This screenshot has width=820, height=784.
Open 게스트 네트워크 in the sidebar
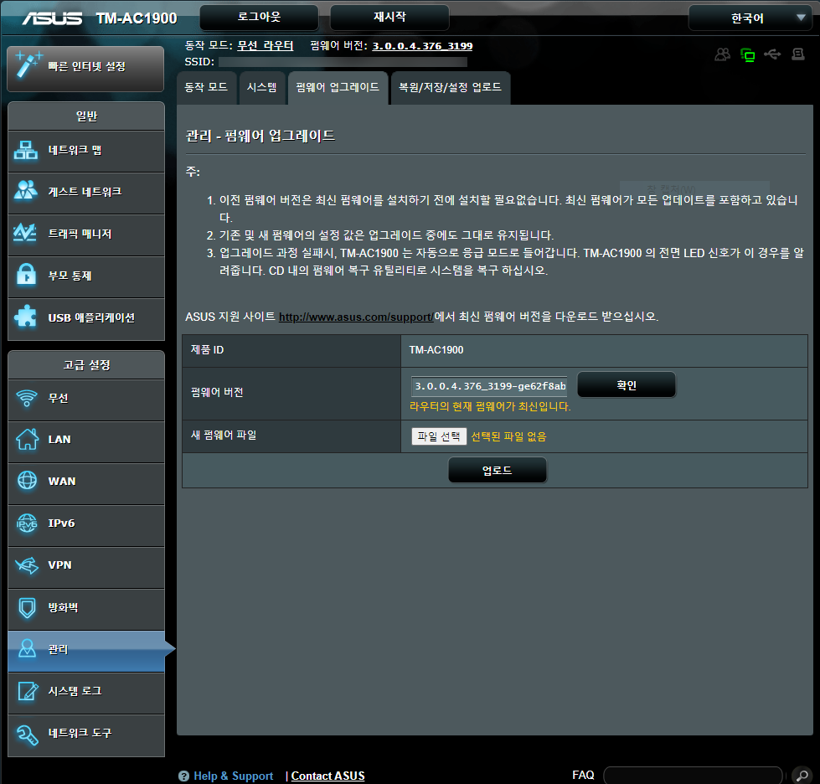pyautogui.click(x=86, y=193)
